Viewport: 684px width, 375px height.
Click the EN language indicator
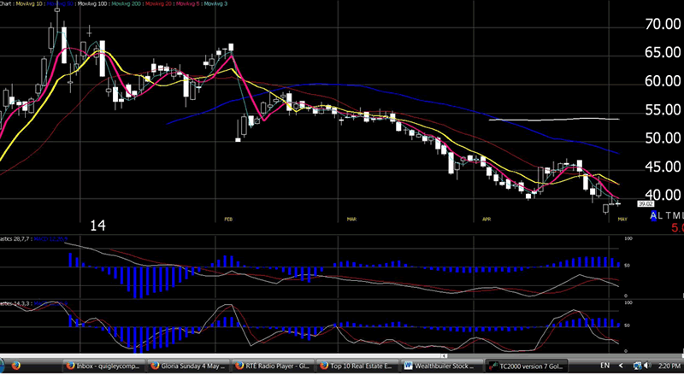[605, 365]
